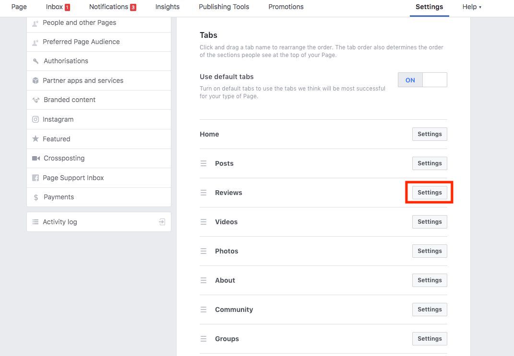Click the Community drag handle icon

(x=203, y=309)
